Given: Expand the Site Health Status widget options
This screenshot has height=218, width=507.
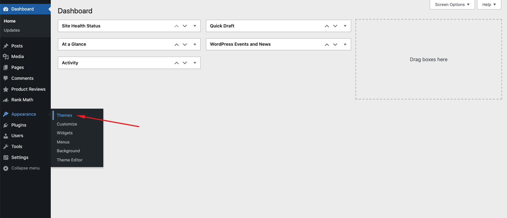Looking at the screenshot, I should [x=195, y=26].
